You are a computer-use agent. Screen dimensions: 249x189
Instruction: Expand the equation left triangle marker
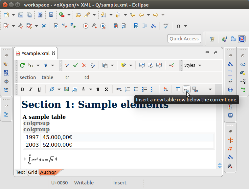pos(25,159)
